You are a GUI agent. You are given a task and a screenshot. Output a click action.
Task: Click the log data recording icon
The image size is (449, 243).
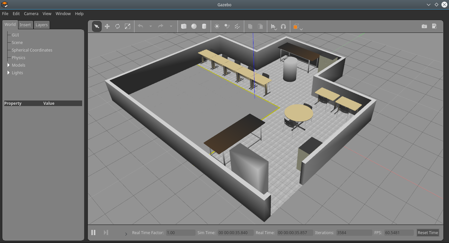point(434,26)
